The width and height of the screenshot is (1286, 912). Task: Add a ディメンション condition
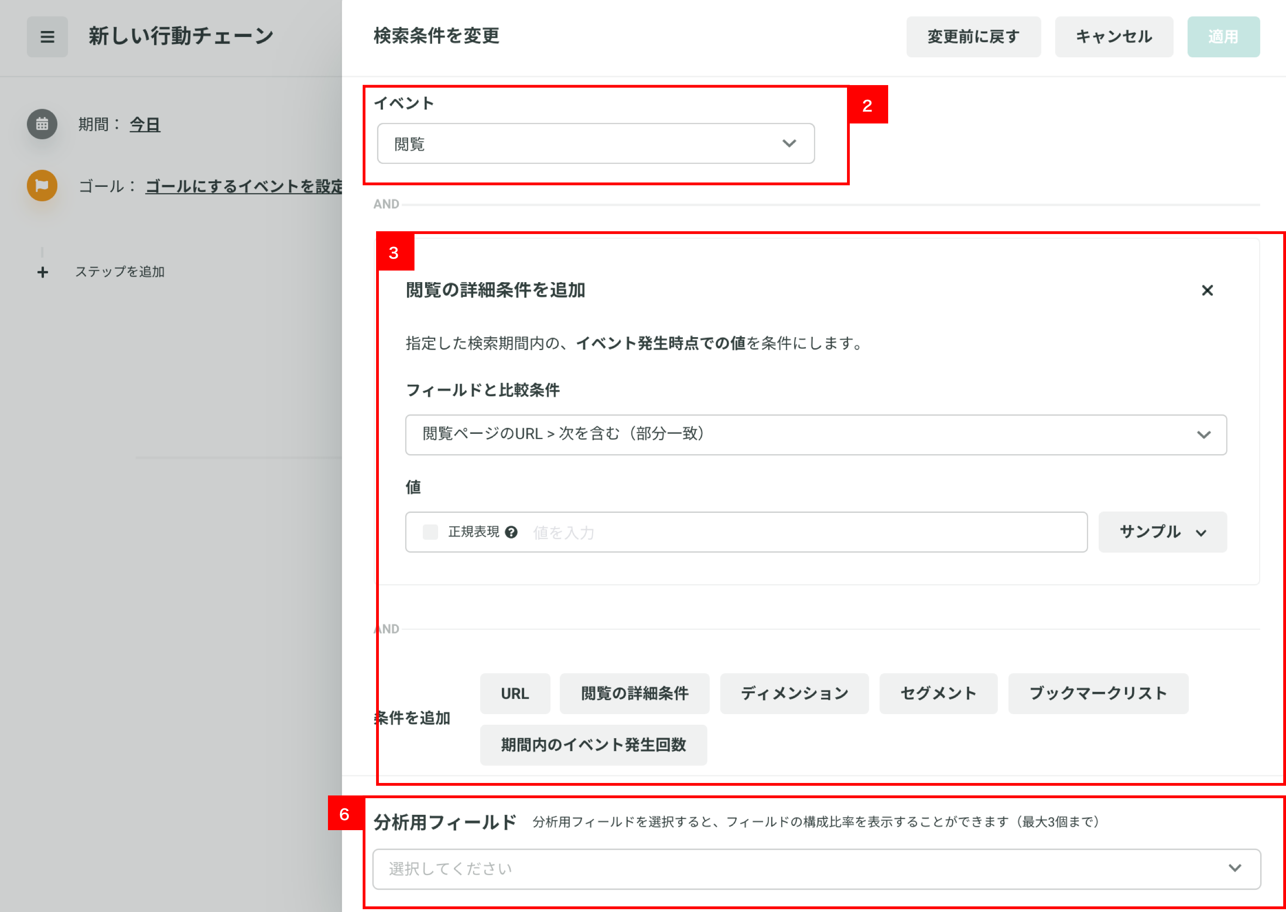coord(794,694)
